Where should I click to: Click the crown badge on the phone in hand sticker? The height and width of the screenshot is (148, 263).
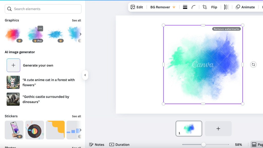tap(20, 136)
